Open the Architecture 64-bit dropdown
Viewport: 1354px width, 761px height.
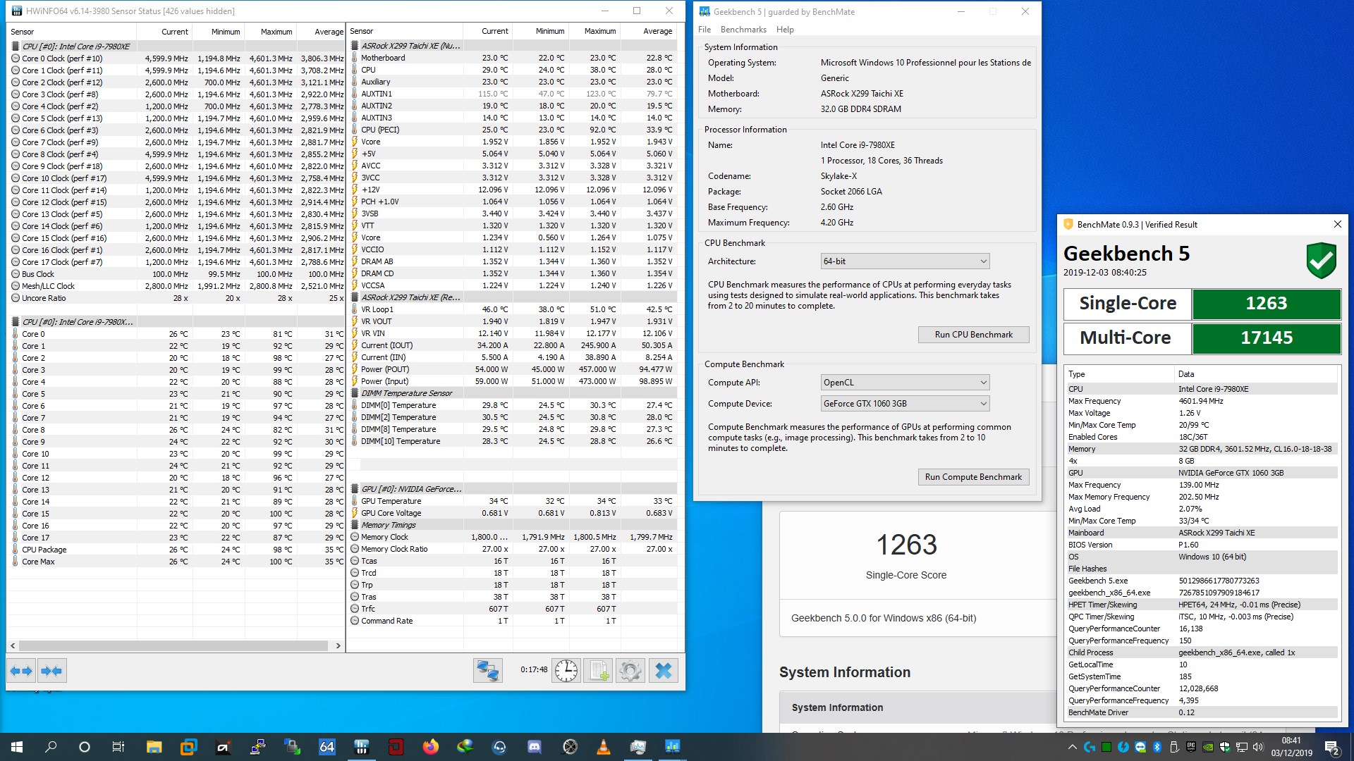point(905,261)
